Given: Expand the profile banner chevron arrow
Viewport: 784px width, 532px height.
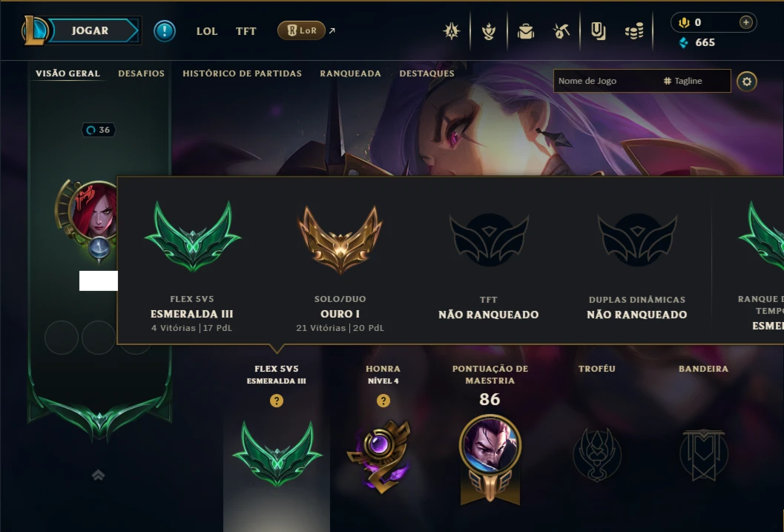Looking at the screenshot, I should pos(99,475).
